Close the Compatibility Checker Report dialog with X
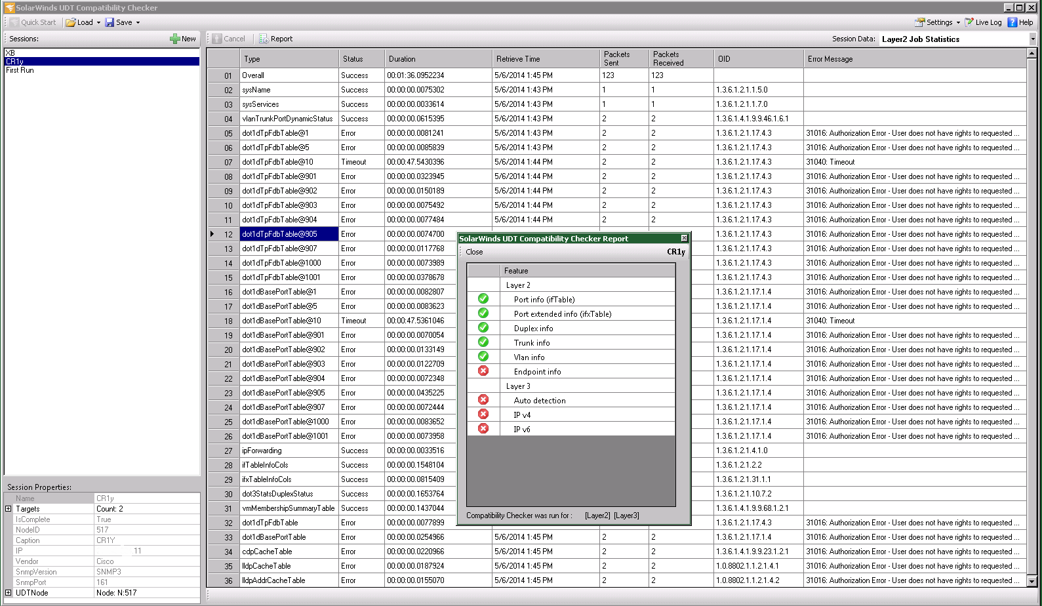This screenshot has width=1042, height=606. (684, 238)
